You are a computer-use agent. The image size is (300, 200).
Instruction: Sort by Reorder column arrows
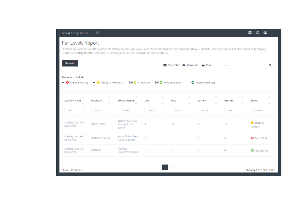pos(242,101)
